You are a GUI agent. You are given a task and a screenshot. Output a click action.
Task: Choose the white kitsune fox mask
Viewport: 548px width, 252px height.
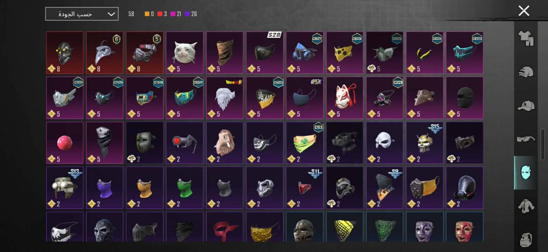coord(345,98)
